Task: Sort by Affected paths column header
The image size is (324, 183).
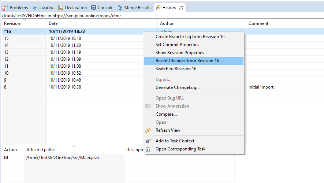Action: pos(40,150)
